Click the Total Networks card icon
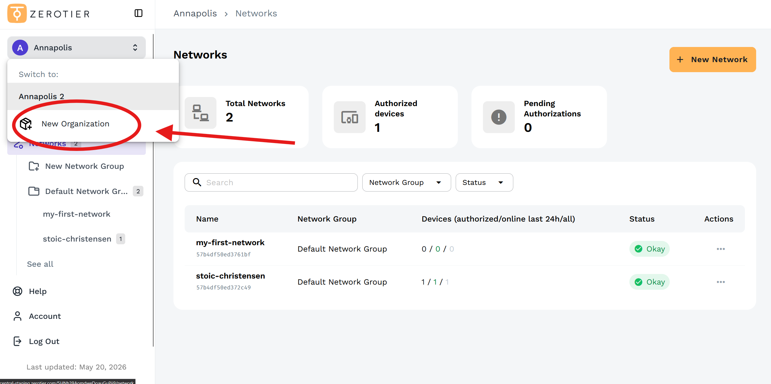Viewport: 771px width, 384px height. (x=200, y=113)
